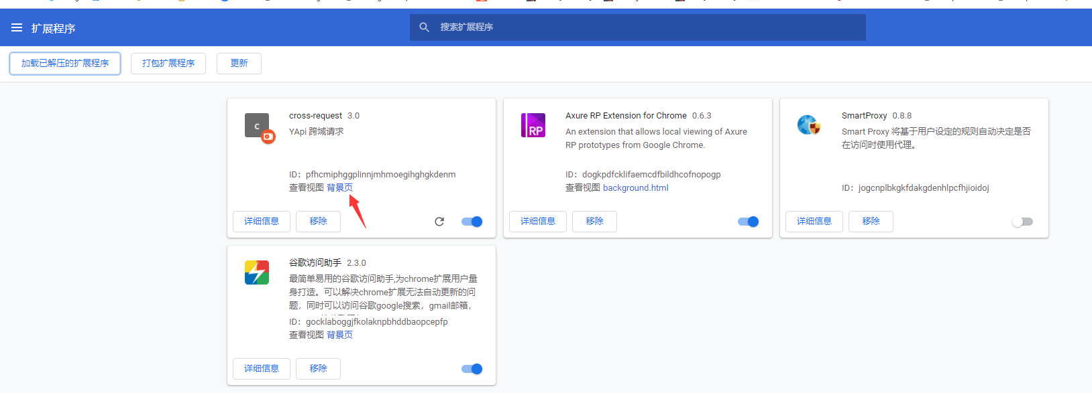The width and height of the screenshot is (1092, 393).
Task: Click the 扩展程序 page title
Action: 53,28
